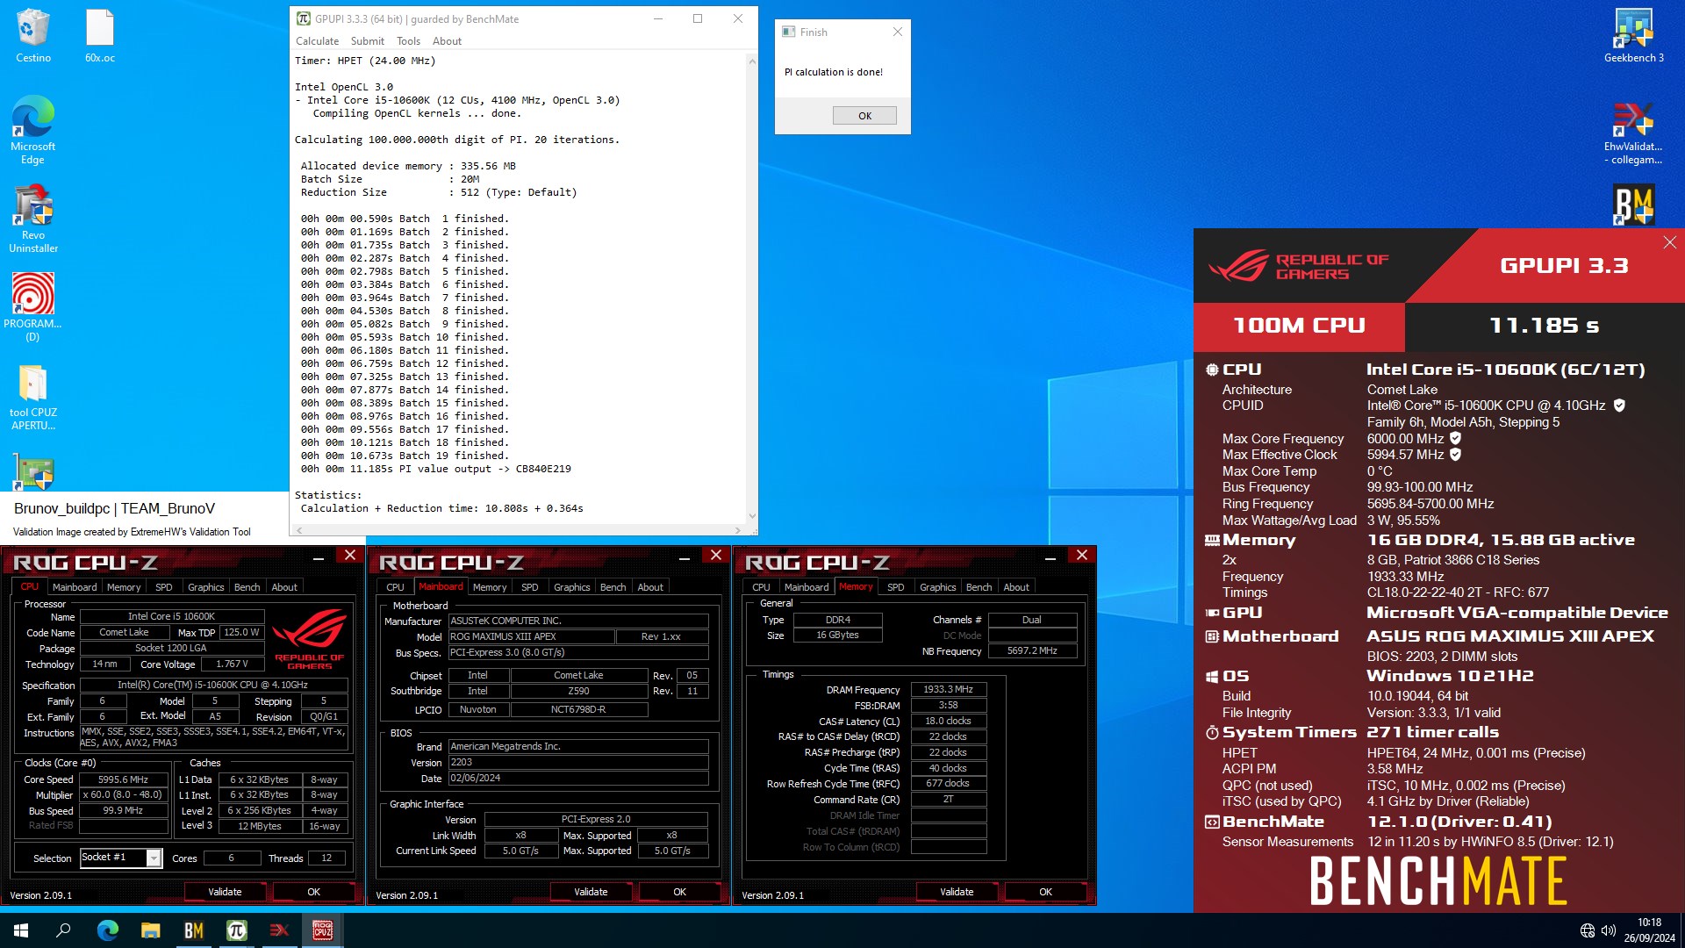Click Max Core Frequency 6000.00 MHz value
1685x948 pixels.
(1405, 438)
